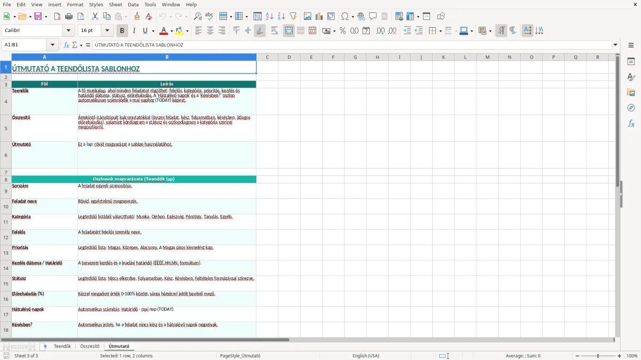
Task: Click the Print icon
Action: click(69, 17)
